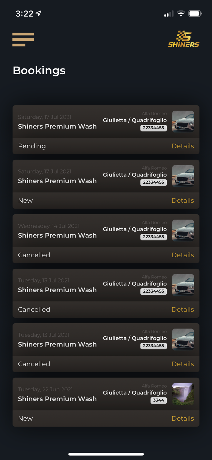Tap the clock showing 3:22
212x460 pixels.
tap(24, 13)
